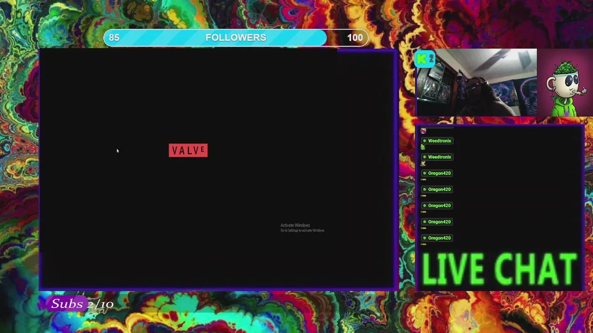Screen dimensions: 593x333
Task: Click Weedtronix name above the yellow emote
Action: click(x=439, y=157)
